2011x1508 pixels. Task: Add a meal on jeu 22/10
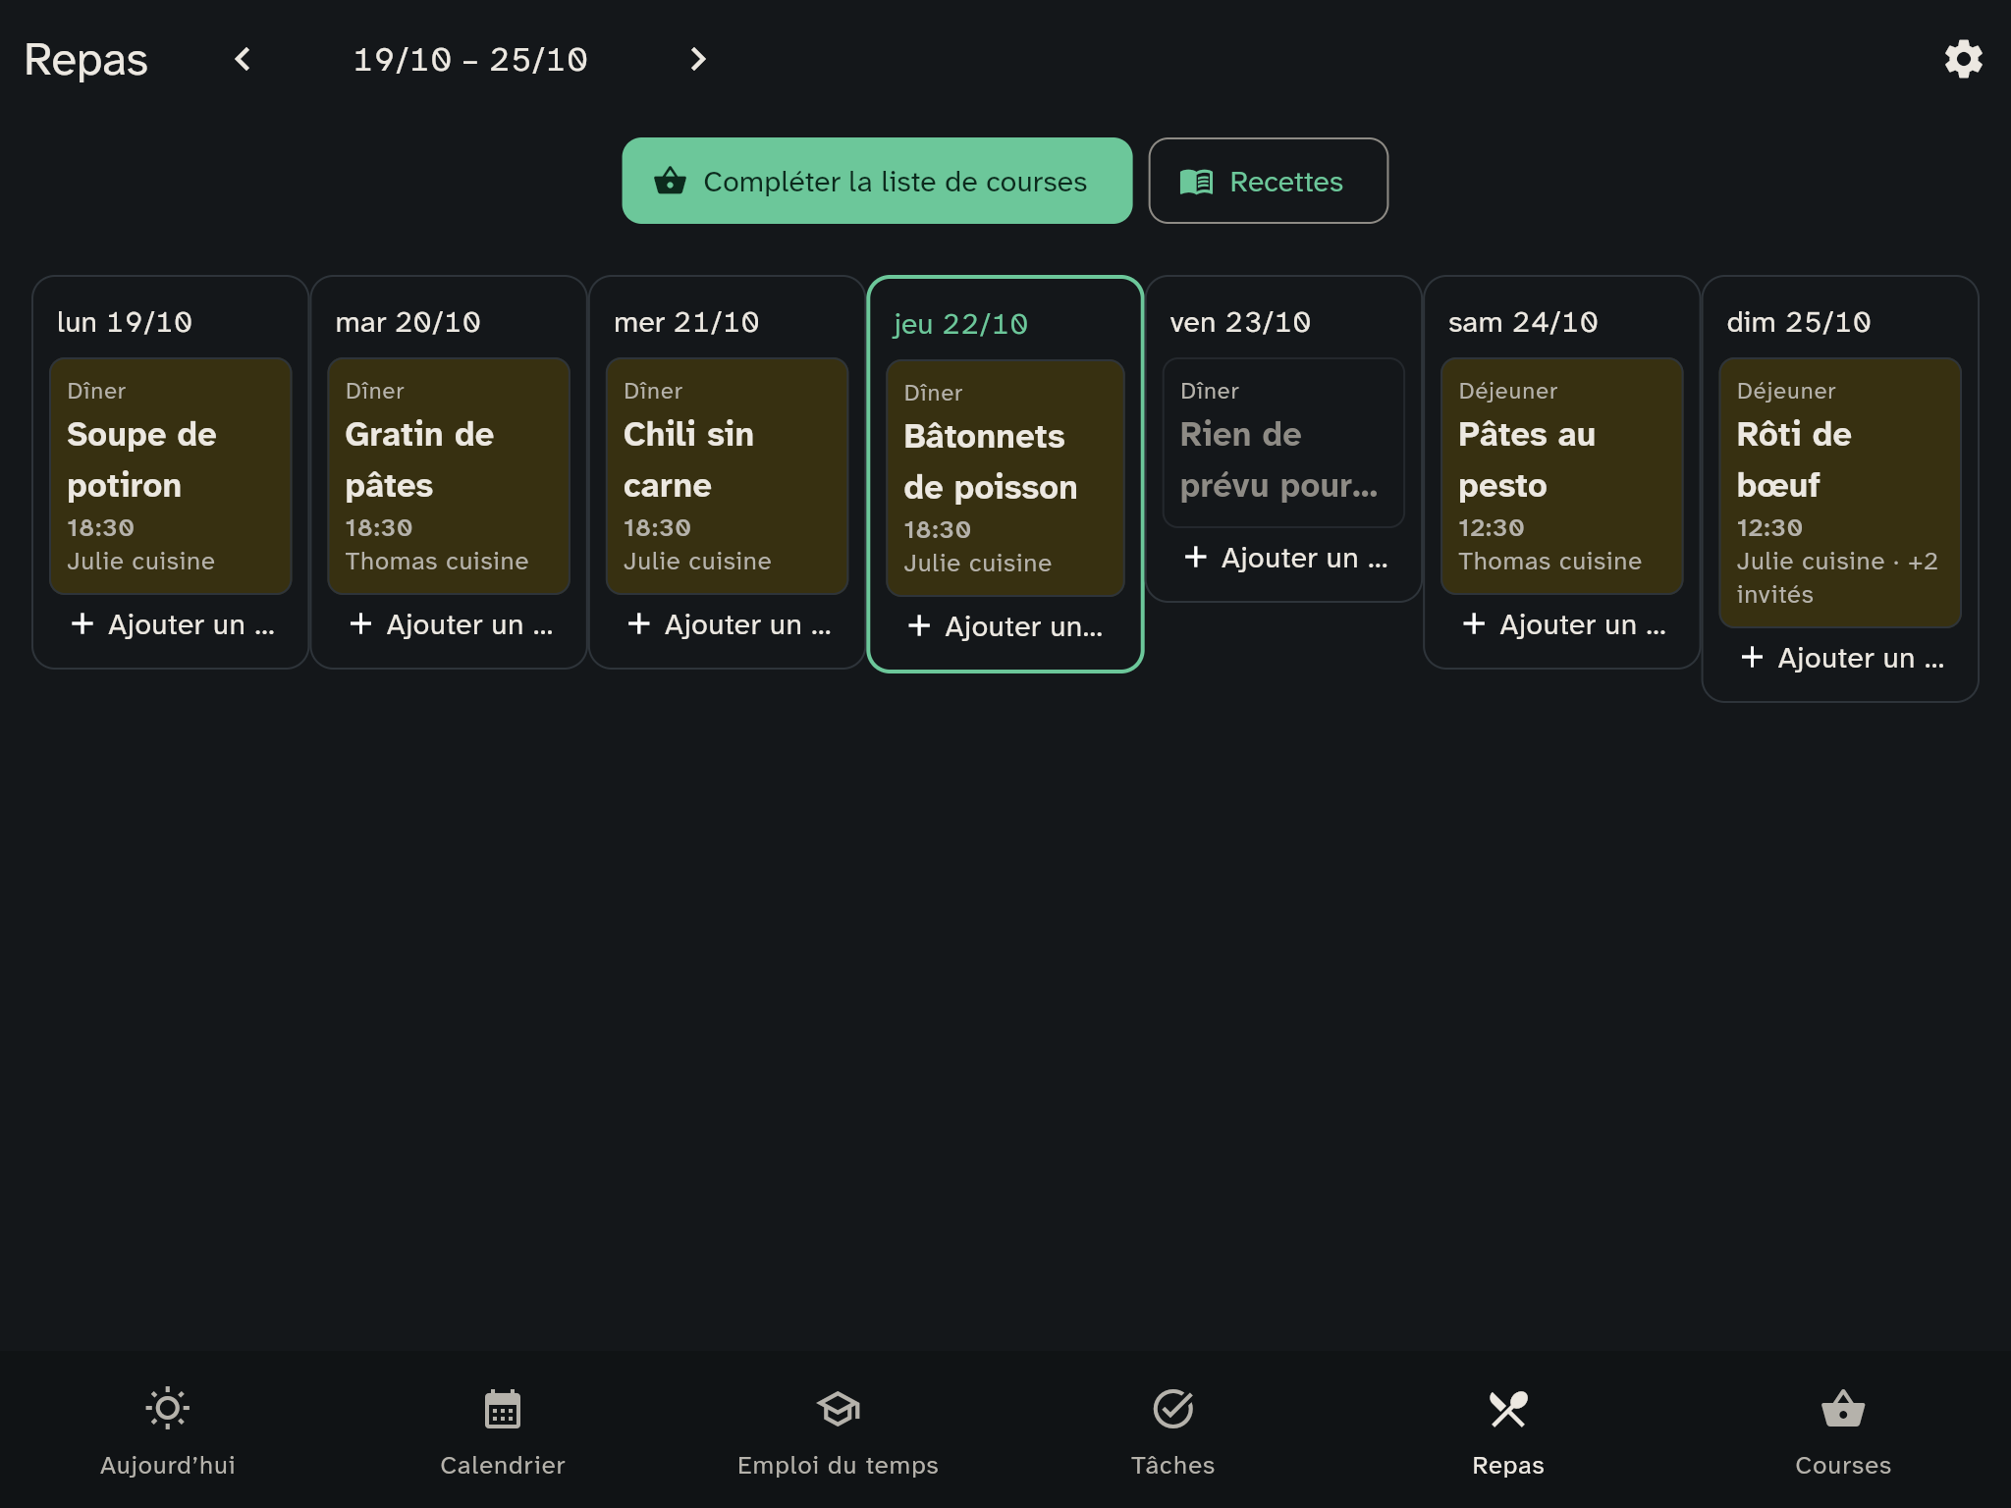click(1005, 626)
